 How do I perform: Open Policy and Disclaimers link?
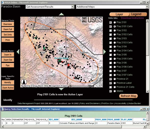click(90, 103)
